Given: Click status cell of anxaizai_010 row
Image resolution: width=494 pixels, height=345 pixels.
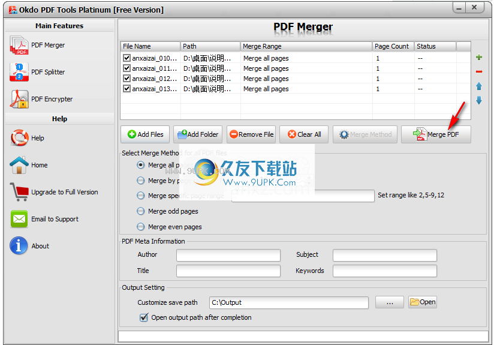Looking at the screenshot, I should 435,58.
